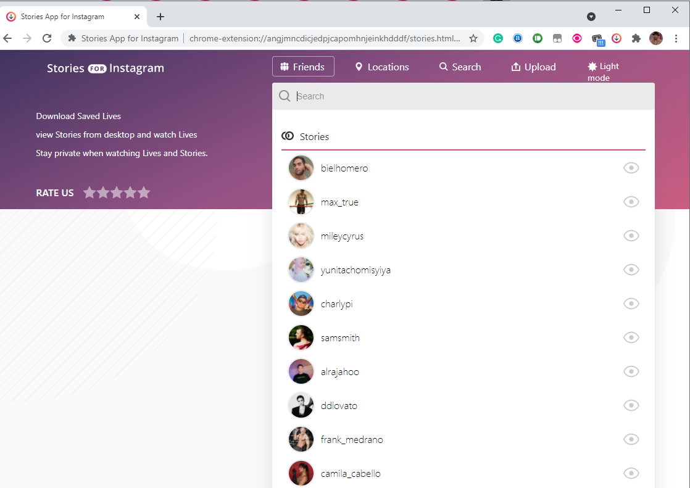This screenshot has width=690, height=488.
Task: Open the Locations menu
Action: 382,67
